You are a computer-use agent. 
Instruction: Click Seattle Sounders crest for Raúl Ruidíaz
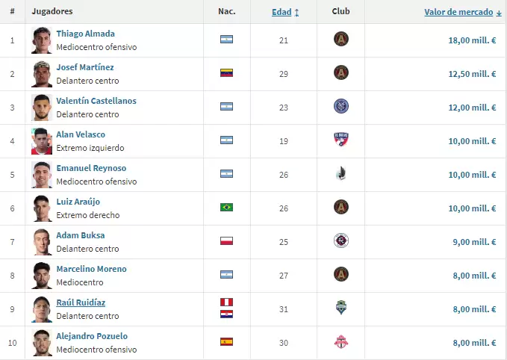point(340,308)
